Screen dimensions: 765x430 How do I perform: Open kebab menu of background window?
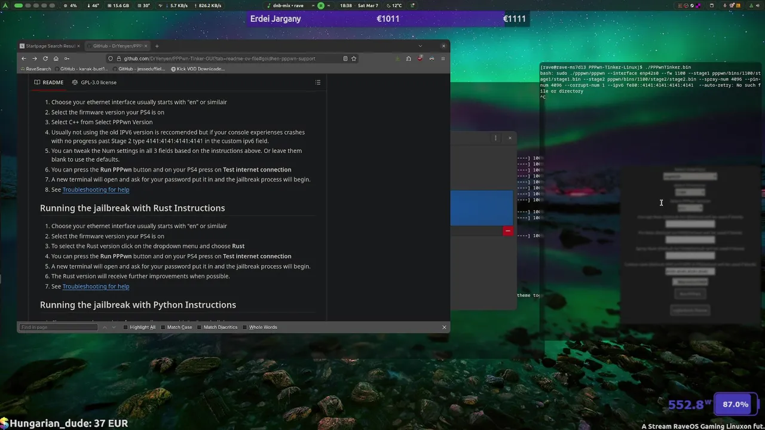coord(495,138)
